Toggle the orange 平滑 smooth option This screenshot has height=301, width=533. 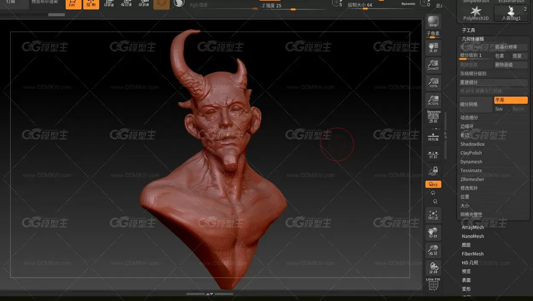point(511,100)
